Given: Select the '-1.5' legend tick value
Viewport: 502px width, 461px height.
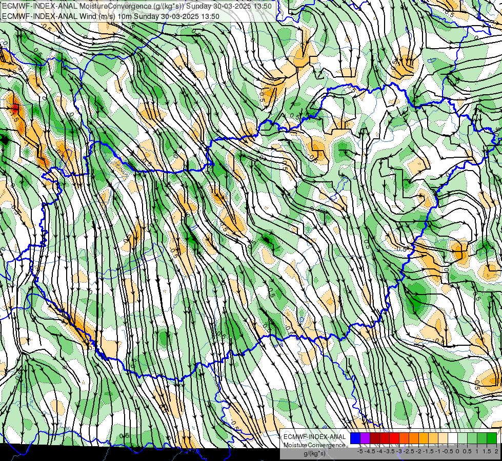Looking at the screenshot, I should click(428, 451).
